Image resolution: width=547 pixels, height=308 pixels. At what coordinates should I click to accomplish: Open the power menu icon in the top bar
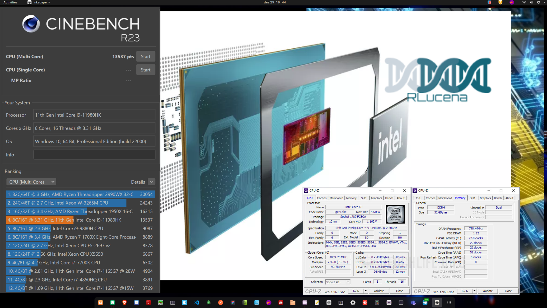(x=538, y=2)
